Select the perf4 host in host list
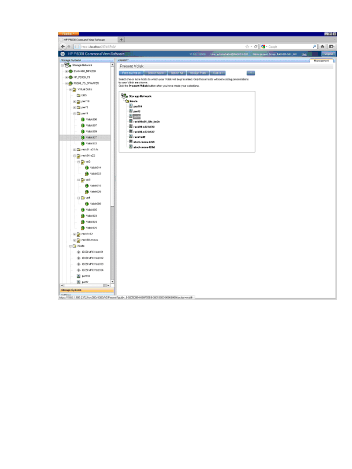This screenshot has height=469, width=352. [x=137, y=116]
